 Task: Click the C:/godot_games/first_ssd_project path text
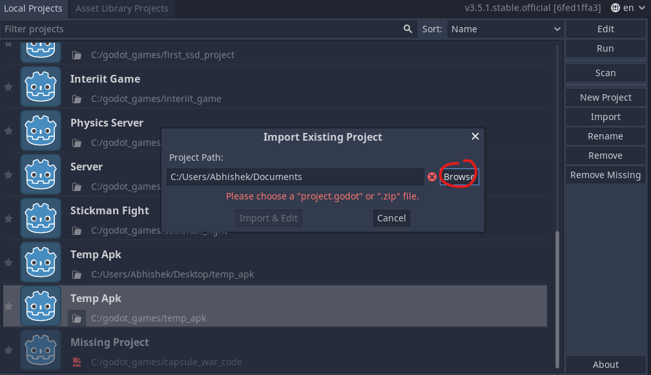(x=163, y=55)
